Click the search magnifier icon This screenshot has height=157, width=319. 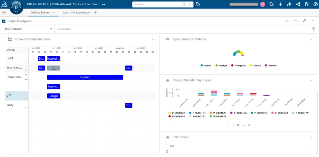coord(184,4)
